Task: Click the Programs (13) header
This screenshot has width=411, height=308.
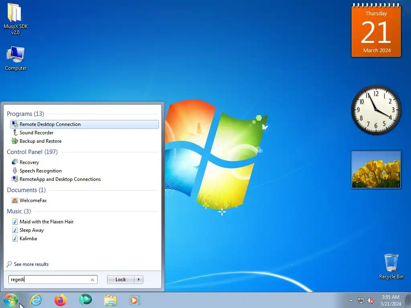Action: tap(25, 114)
